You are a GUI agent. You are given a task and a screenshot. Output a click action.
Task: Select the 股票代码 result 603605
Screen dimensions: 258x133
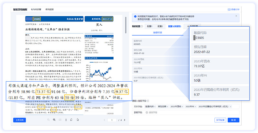coord(137,44)
